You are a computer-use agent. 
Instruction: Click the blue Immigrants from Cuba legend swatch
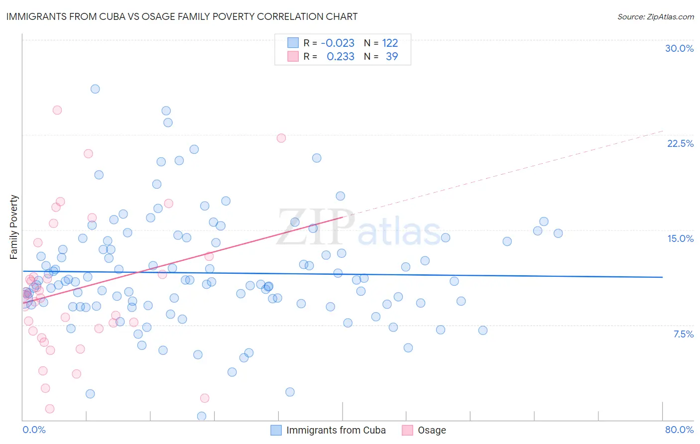276,430
